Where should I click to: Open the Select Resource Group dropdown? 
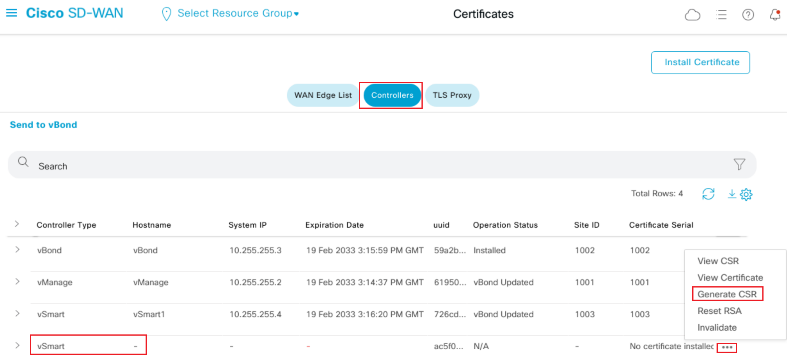(235, 13)
